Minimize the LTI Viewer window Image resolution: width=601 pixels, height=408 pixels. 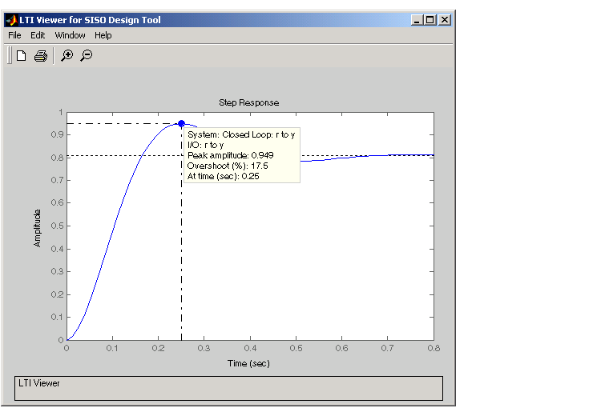(417, 20)
